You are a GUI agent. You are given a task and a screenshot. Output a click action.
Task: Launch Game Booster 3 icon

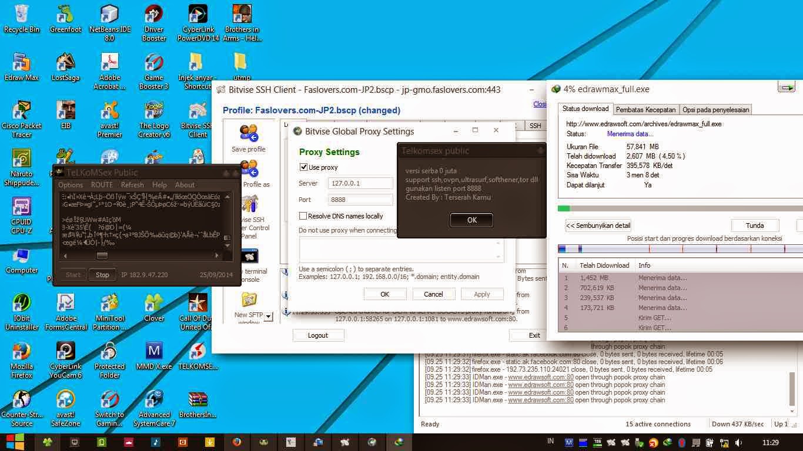[154, 70]
